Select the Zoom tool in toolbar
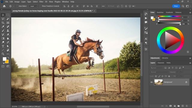192x108 pixels. [3, 54]
